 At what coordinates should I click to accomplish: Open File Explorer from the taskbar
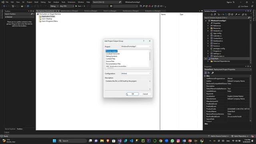102,141
